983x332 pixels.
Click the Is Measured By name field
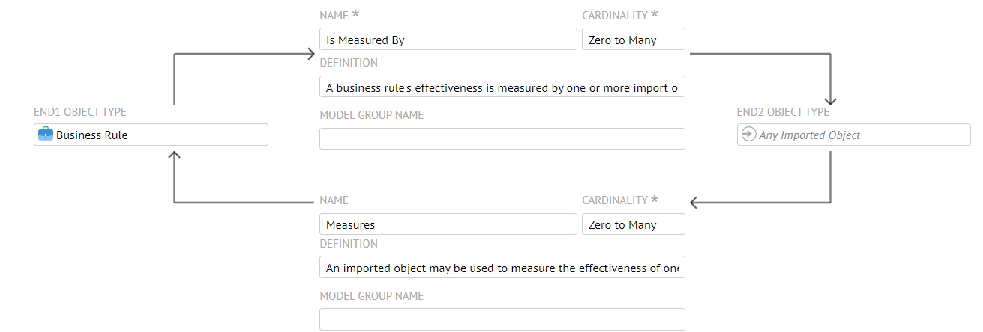(448, 40)
